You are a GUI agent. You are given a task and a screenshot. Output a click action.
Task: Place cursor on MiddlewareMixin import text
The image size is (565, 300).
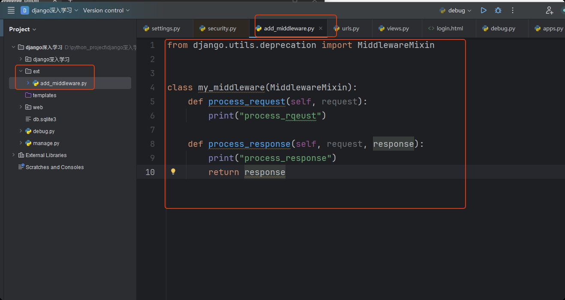click(x=396, y=45)
